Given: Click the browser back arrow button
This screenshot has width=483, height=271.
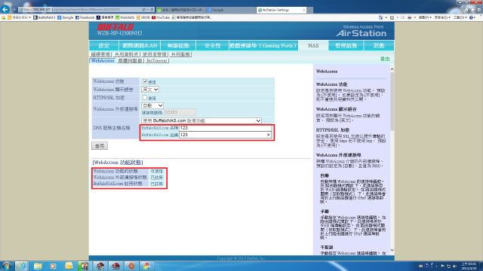Looking at the screenshot, I should pos(5,9).
